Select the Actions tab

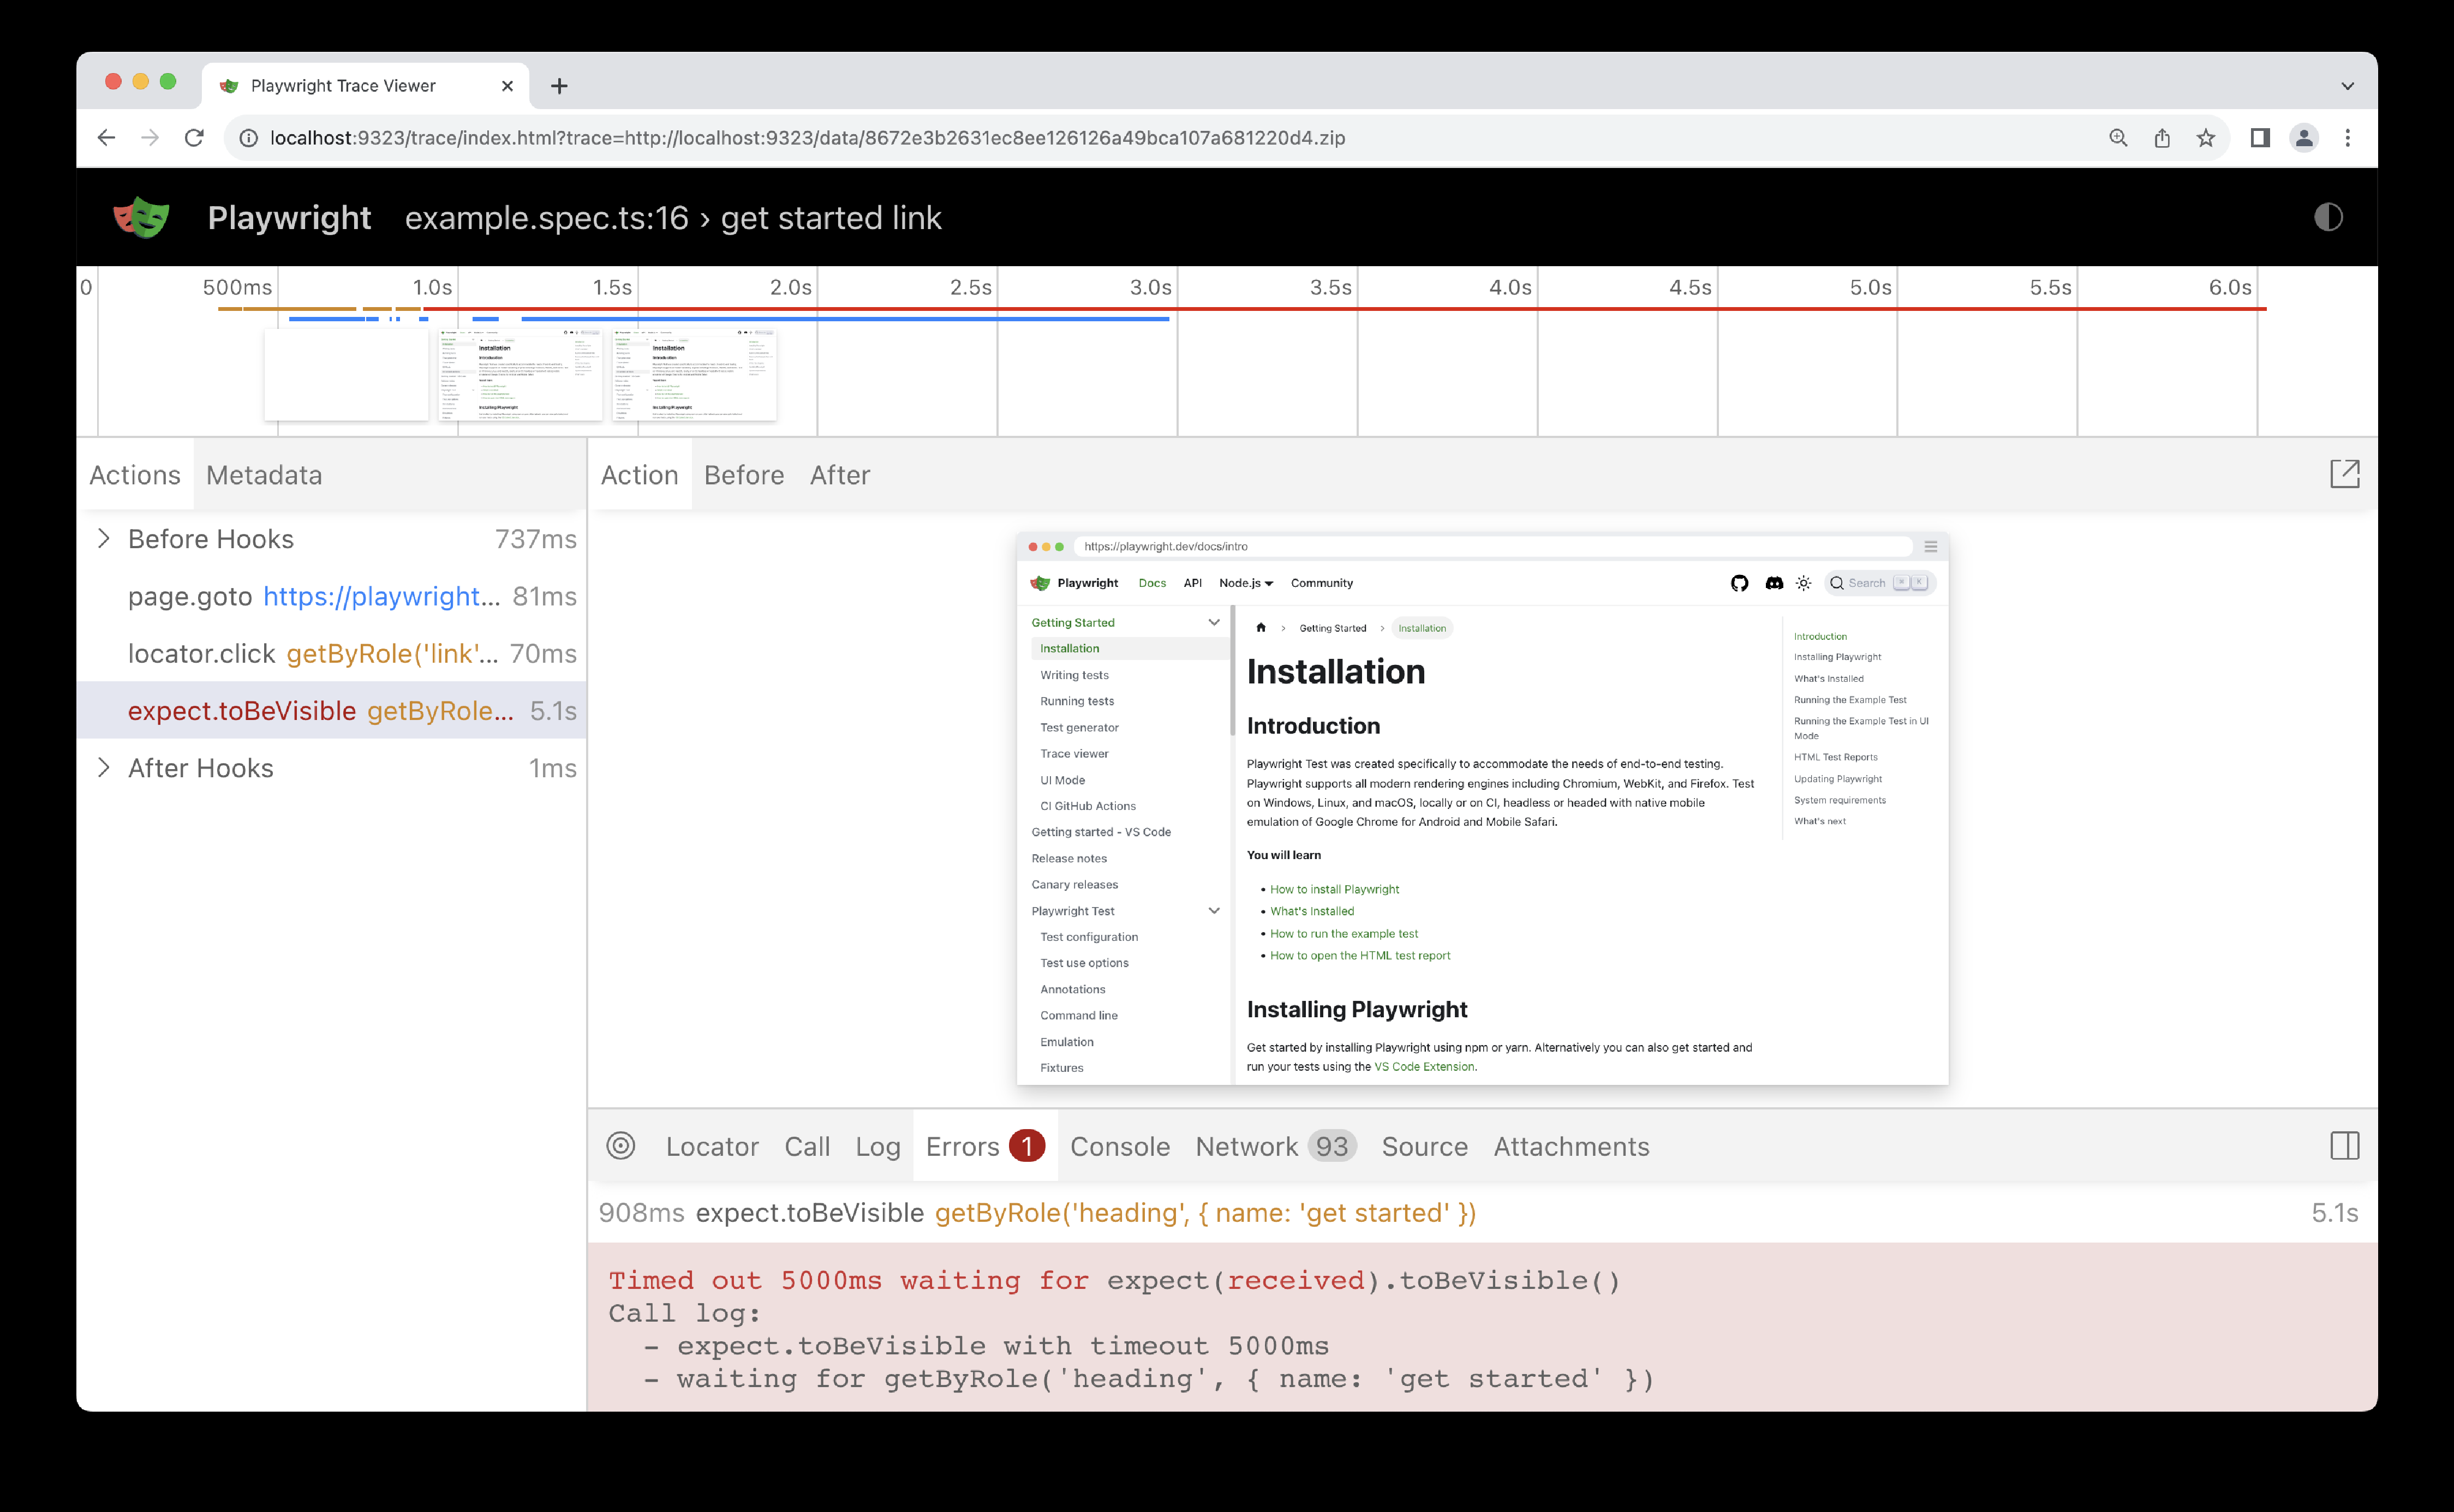point(135,475)
